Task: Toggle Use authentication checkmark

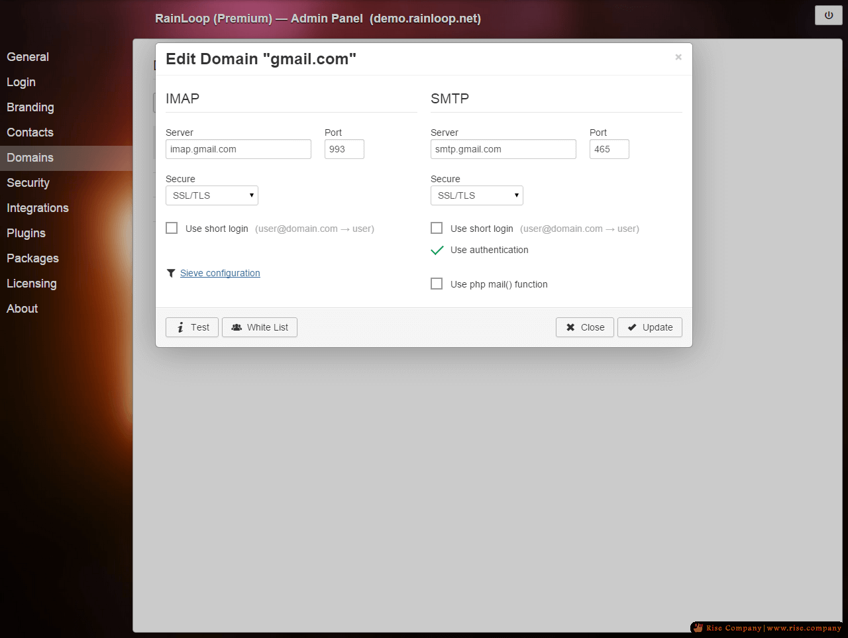Action: [x=437, y=250]
